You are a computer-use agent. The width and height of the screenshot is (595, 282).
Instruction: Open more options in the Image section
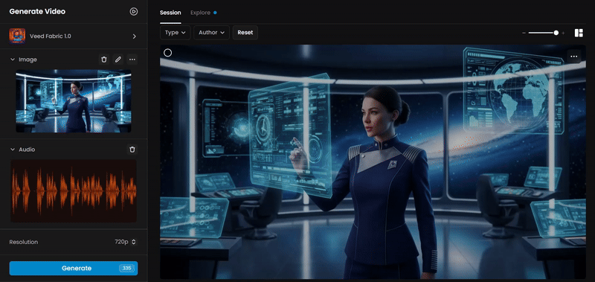tap(132, 60)
